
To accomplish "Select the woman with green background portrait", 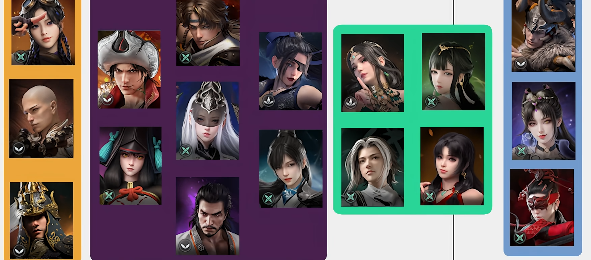I will pos(454,71).
